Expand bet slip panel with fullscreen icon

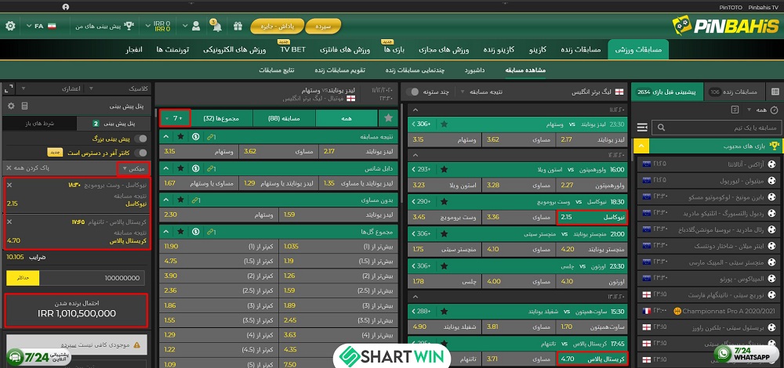8,89
